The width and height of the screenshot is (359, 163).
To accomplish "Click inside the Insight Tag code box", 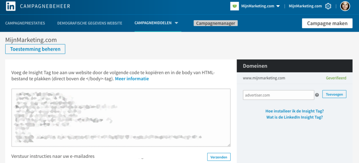I will coord(121,118).
